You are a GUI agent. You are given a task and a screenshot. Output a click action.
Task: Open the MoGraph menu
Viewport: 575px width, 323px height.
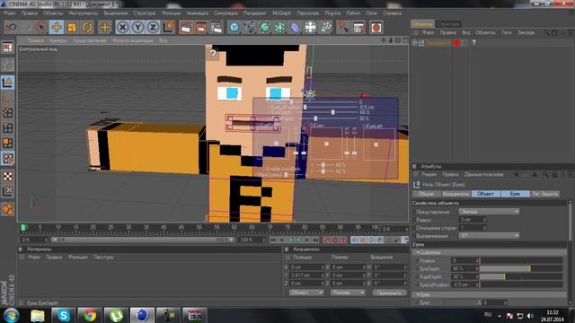coord(281,13)
